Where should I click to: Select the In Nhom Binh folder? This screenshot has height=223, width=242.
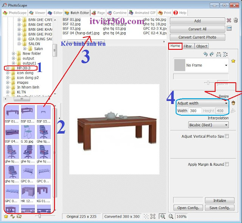28,87
